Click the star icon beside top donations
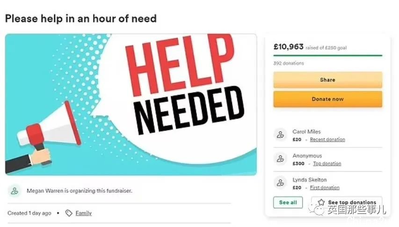The width and height of the screenshot is (399, 227). pyautogui.click(x=321, y=202)
